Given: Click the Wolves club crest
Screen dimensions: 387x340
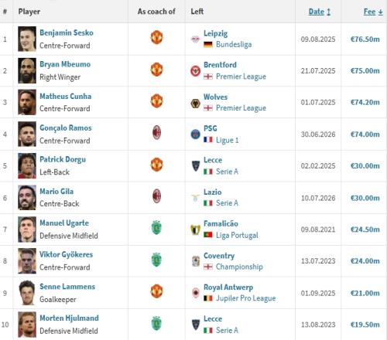Looking at the screenshot, I should click(x=195, y=104).
